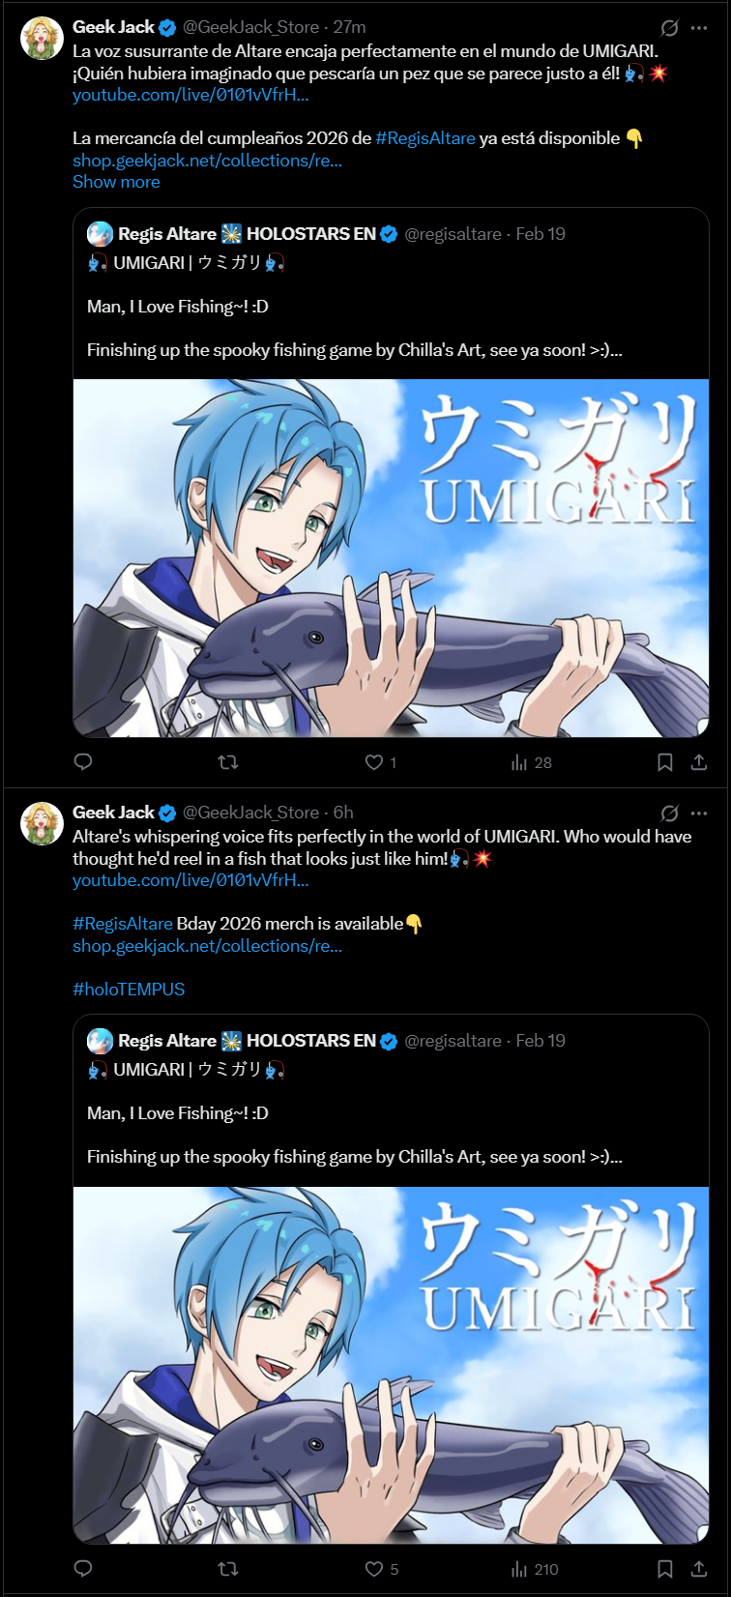Open UMIGARI thumbnail in first quoted tweet
This screenshot has width=731, height=1597.
(391, 558)
